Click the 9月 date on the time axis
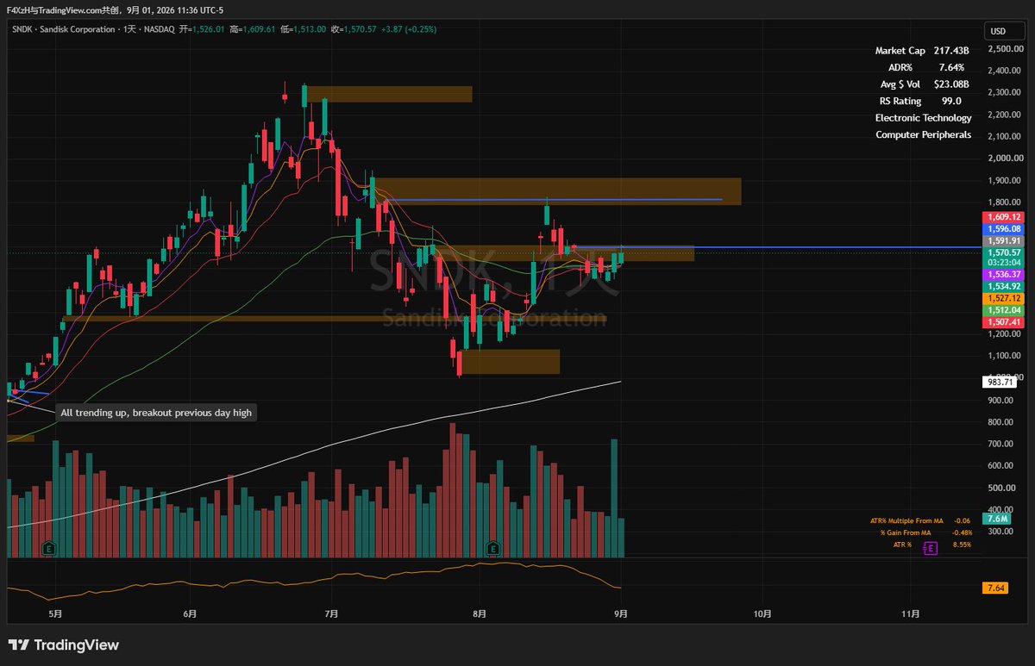This screenshot has height=666, width=1035. pos(620,614)
